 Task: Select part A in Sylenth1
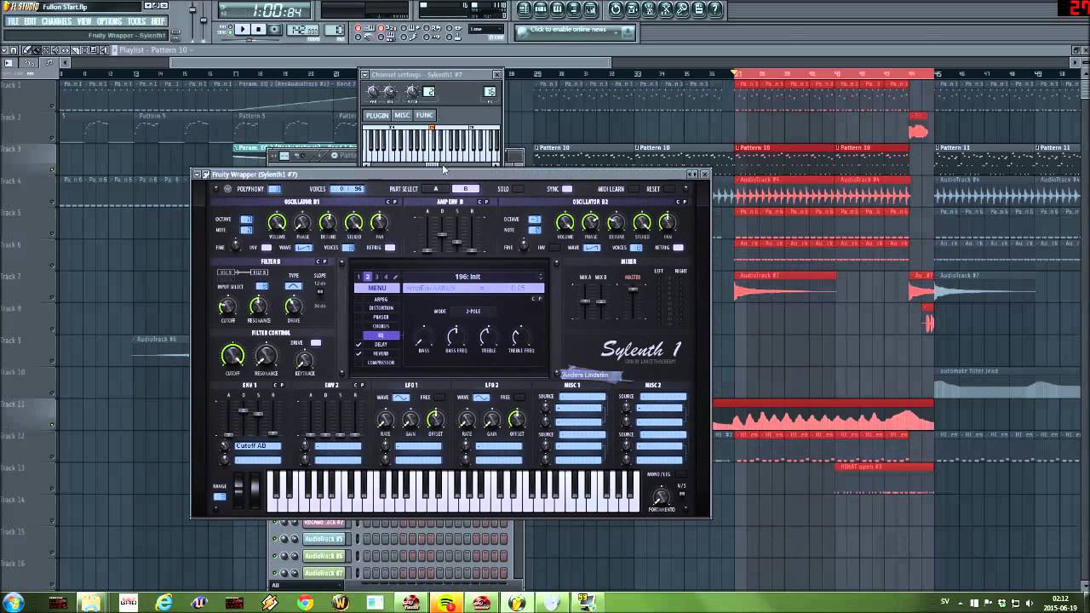[x=436, y=189]
